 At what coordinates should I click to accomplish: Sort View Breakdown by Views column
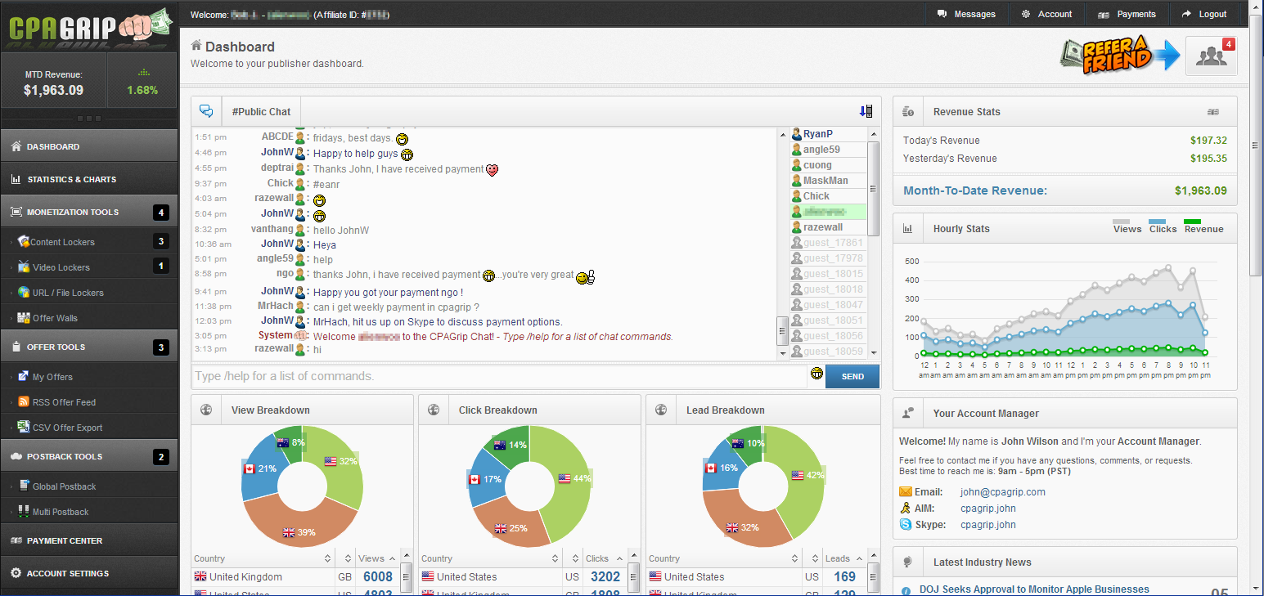coord(377,558)
